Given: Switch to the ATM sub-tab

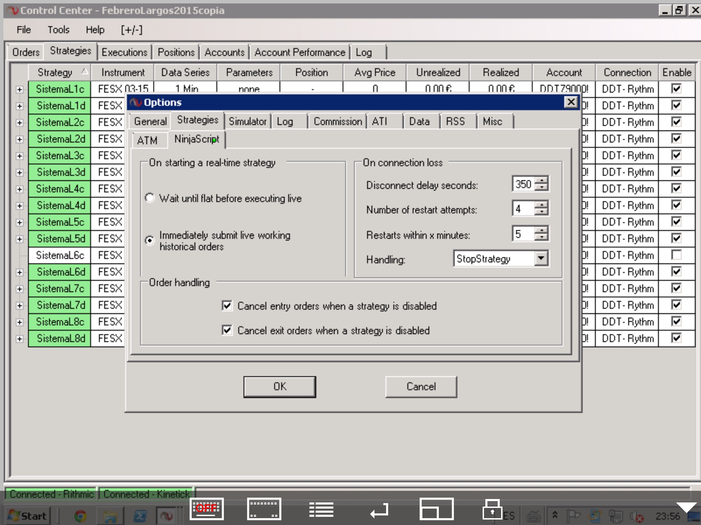Looking at the screenshot, I should point(147,140).
